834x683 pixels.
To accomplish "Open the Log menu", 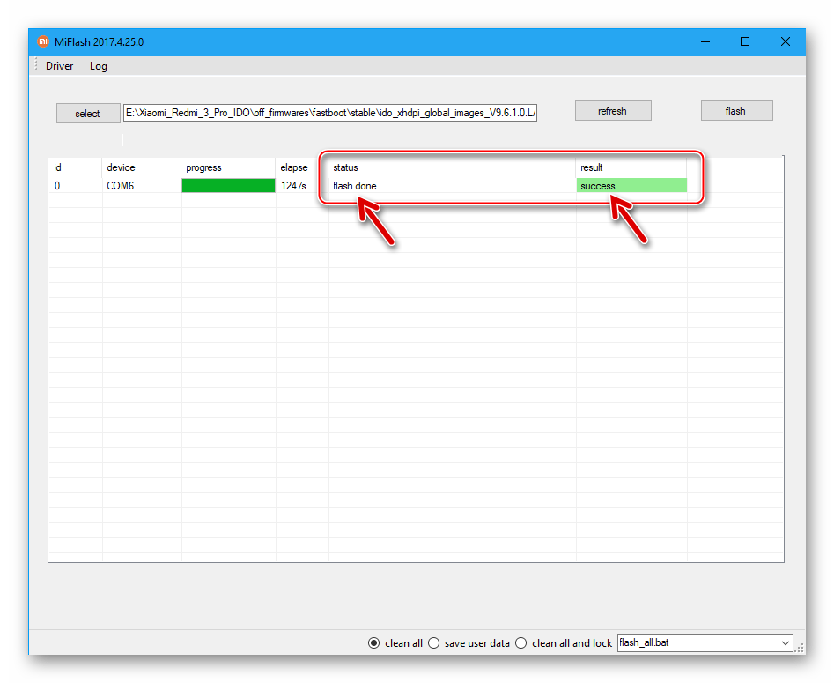I will [x=99, y=66].
